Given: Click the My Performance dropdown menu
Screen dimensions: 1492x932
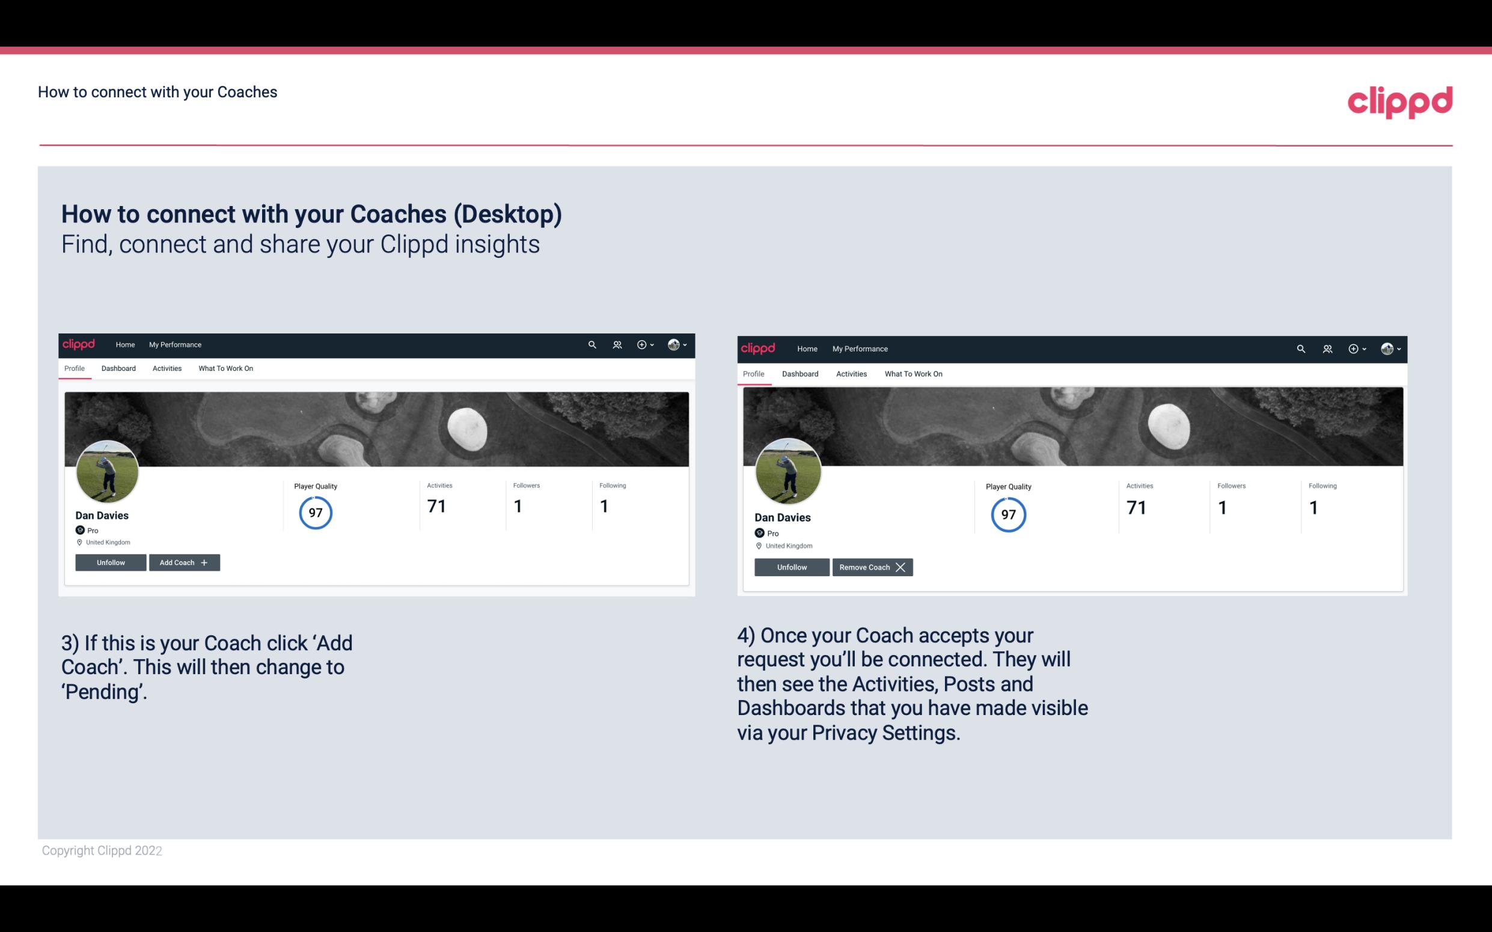Looking at the screenshot, I should [x=174, y=344].
